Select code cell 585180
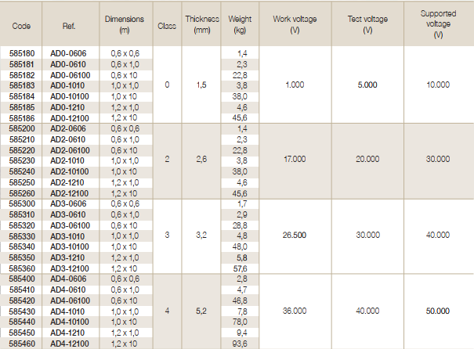This screenshot has height=349, width=474. 21,52
